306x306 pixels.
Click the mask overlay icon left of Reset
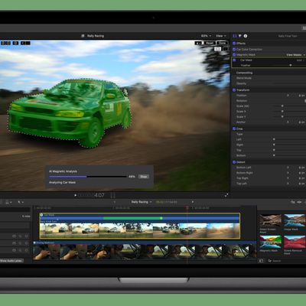click(198, 43)
